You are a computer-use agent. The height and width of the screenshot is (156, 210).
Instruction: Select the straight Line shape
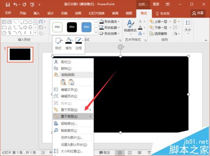click(x=15, y=22)
